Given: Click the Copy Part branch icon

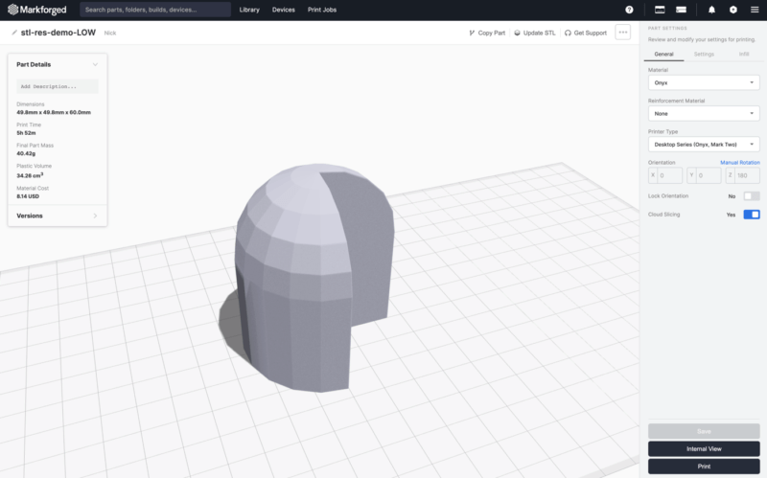Looking at the screenshot, I should tap(472, 33).
